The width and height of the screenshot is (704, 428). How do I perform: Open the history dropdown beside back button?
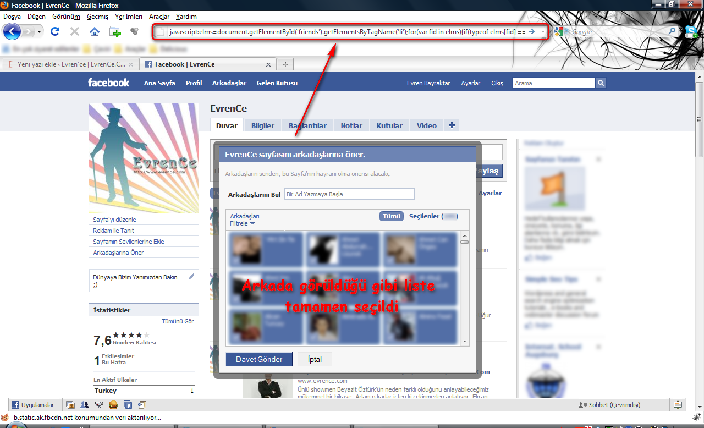click(39, 32)
